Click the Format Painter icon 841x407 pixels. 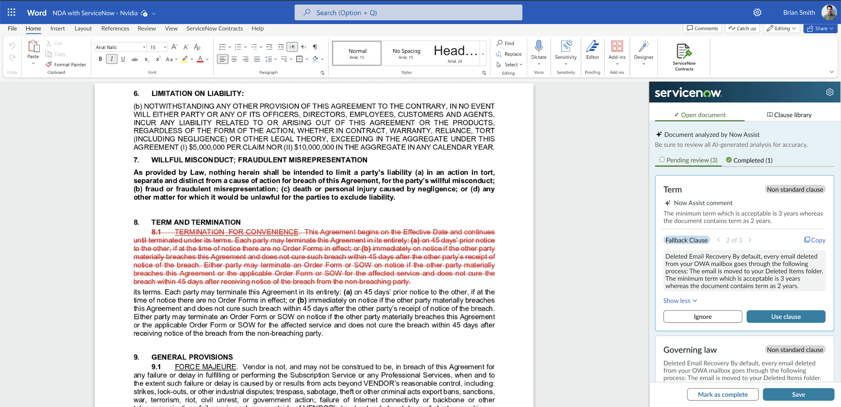[x=49, y=64]
